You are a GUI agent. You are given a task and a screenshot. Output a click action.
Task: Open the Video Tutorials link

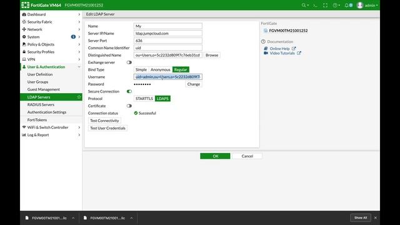click(282, 53)
